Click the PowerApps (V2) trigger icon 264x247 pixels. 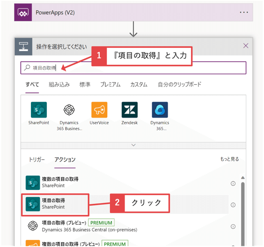click(x=23, y=12)
